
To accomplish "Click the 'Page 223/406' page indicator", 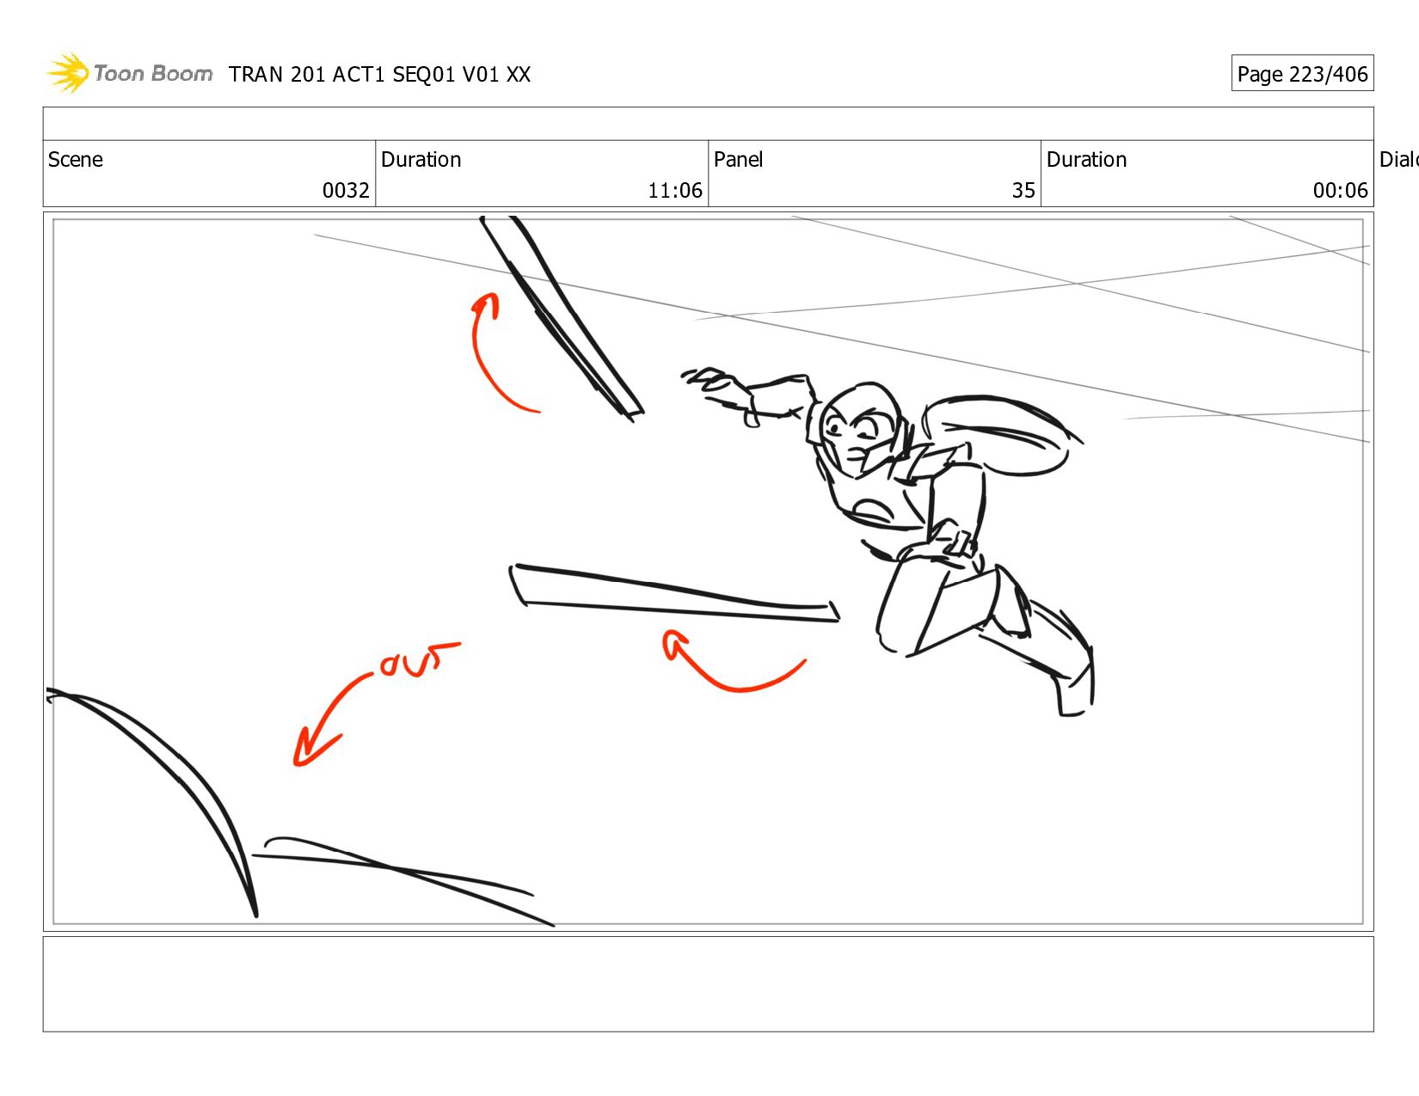I will (x=1302, y=74).
